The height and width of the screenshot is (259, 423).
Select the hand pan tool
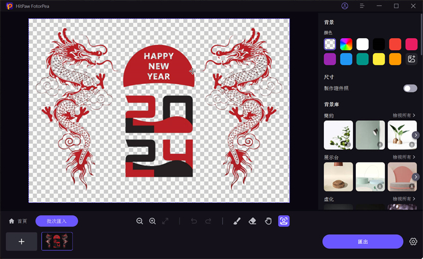[268, 222]
